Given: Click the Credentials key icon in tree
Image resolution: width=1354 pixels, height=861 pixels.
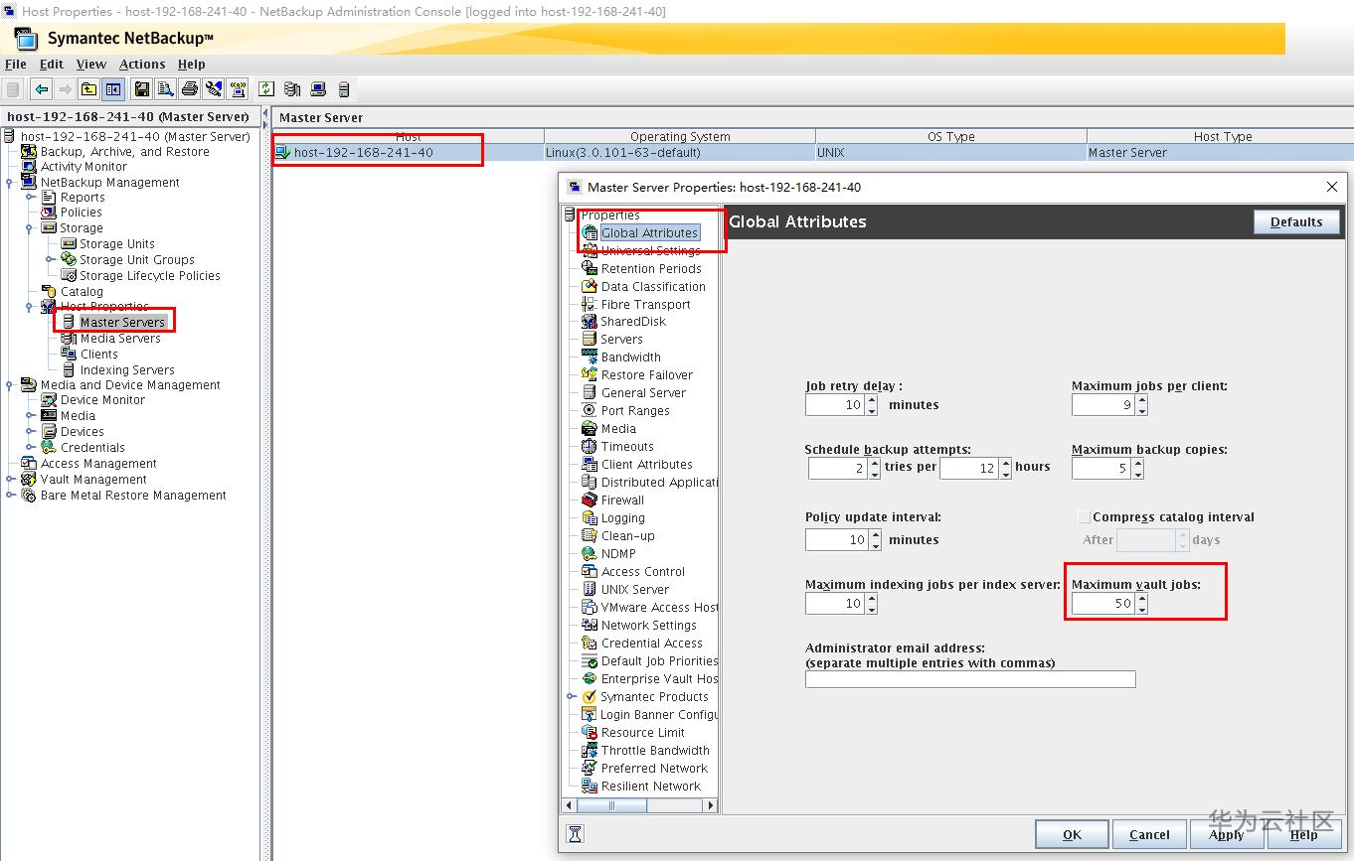Looking at the screenshot, I should point(49,448).
